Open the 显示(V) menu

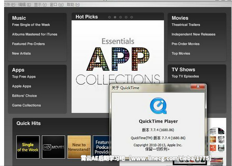pos(40,5)
